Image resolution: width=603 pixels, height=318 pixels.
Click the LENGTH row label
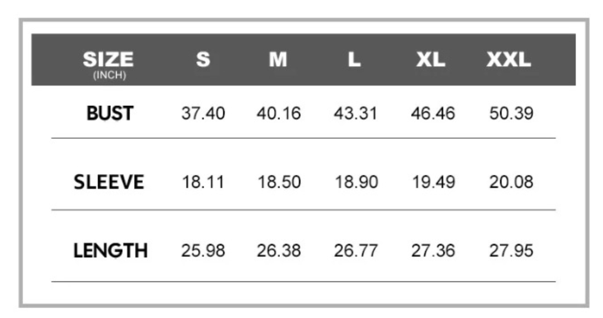pyautogui.click(x=110, y=250)
